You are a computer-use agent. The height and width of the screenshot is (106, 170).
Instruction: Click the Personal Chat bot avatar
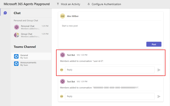click(16, 27)
